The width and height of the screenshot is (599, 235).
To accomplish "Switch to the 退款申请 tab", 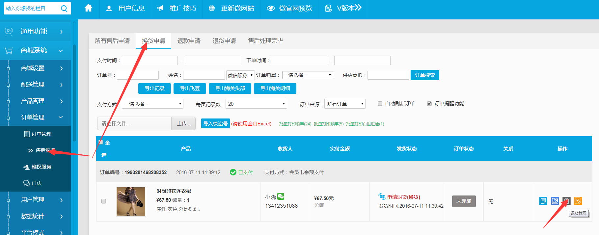I will click(189, 41).
